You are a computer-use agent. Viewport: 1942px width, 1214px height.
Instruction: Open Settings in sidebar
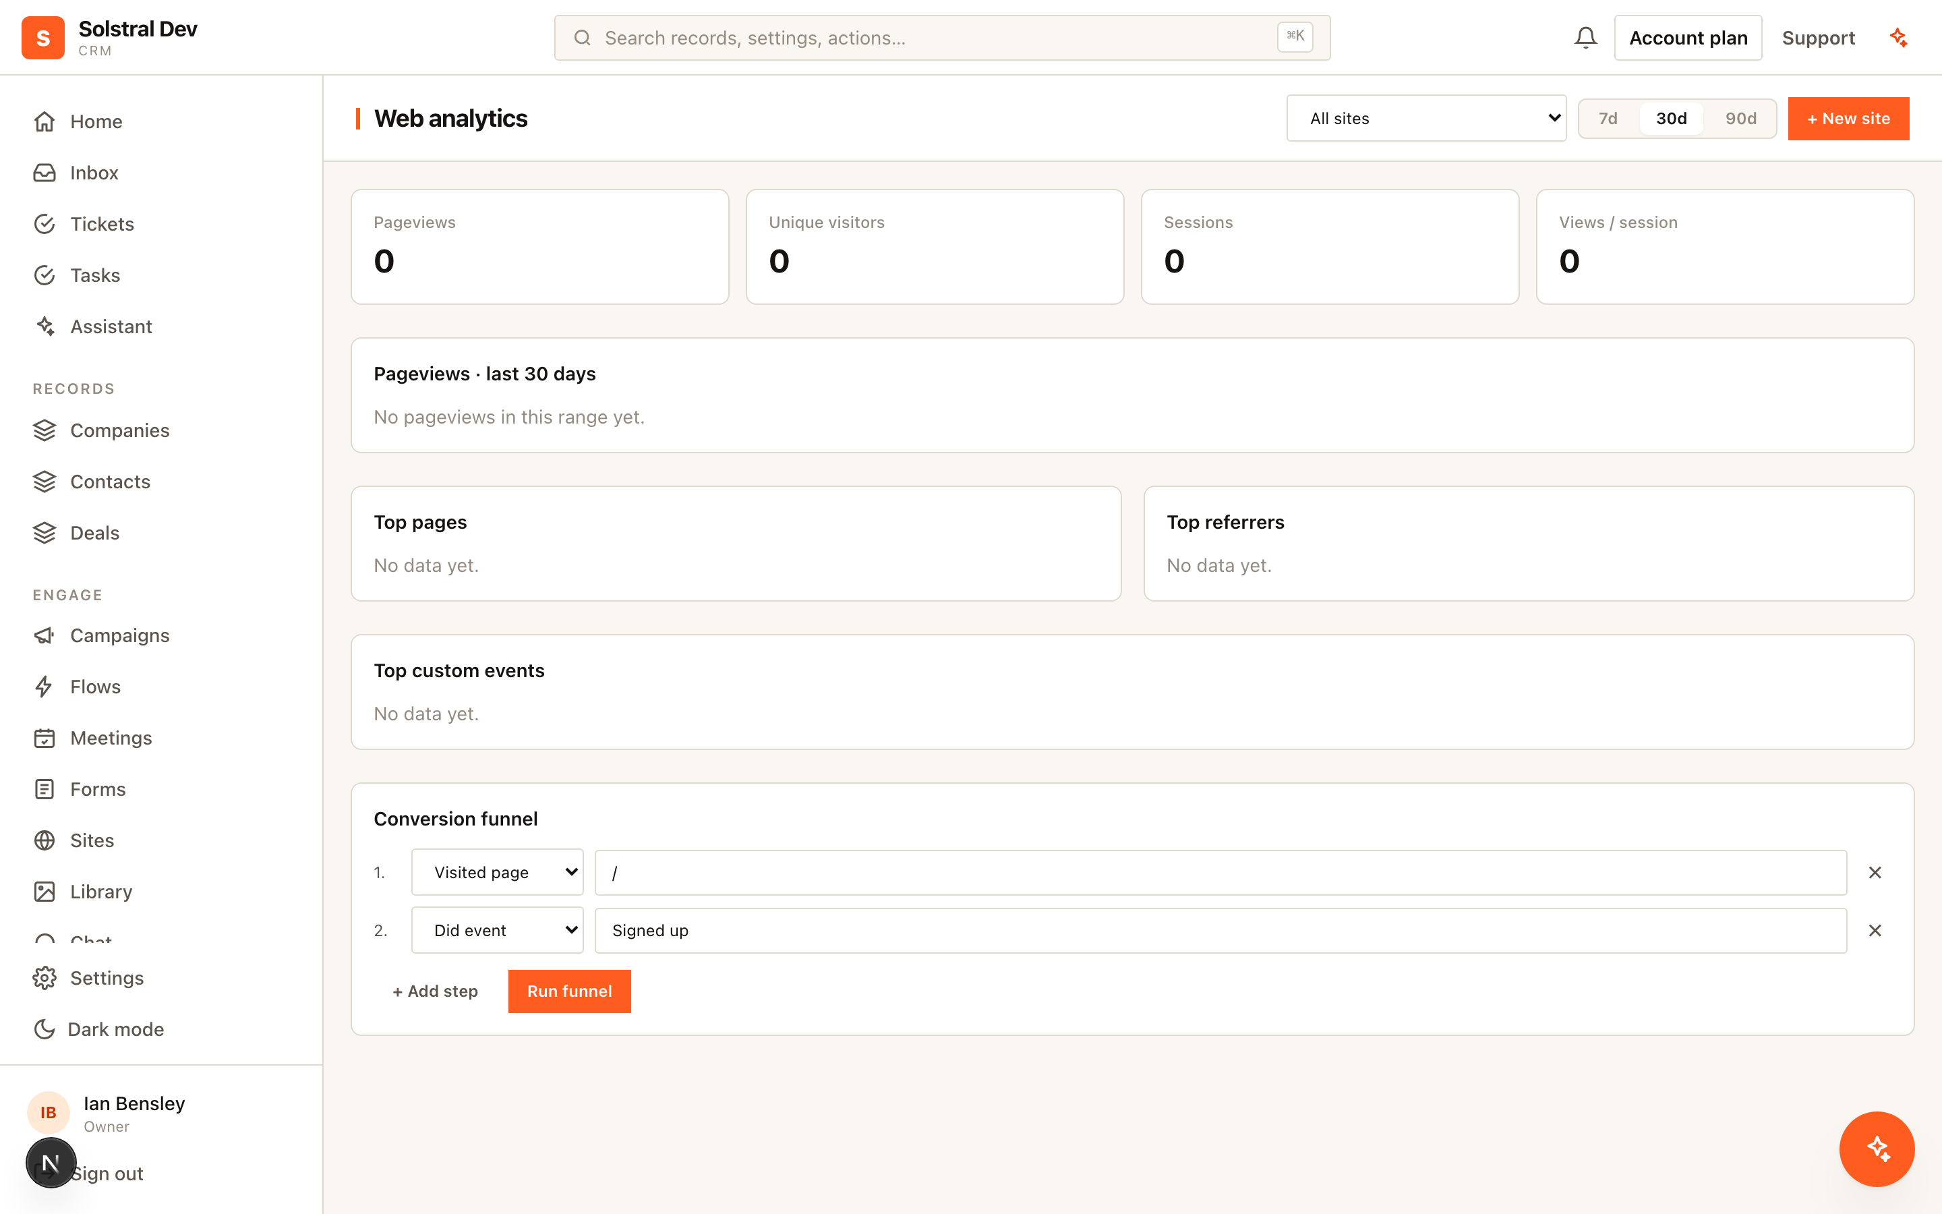(x=160, y=978)
